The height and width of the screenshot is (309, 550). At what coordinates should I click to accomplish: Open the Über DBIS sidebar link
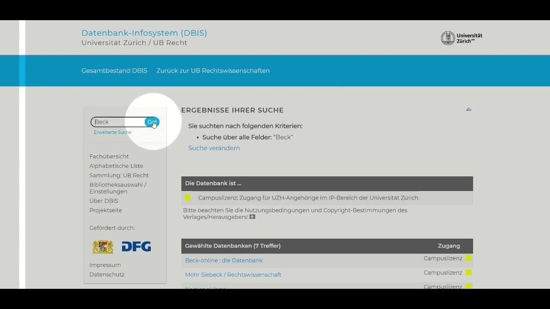104,201
